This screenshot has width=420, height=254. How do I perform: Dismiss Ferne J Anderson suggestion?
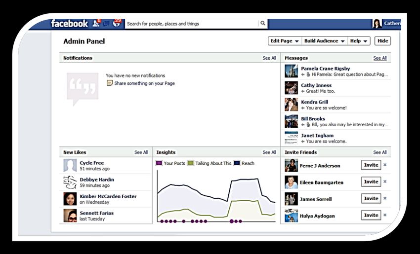click(385, 165)
